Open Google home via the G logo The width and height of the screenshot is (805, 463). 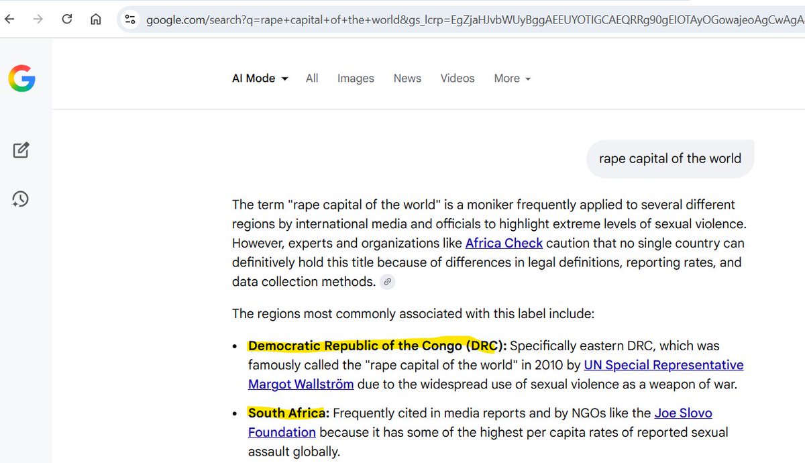21,79
